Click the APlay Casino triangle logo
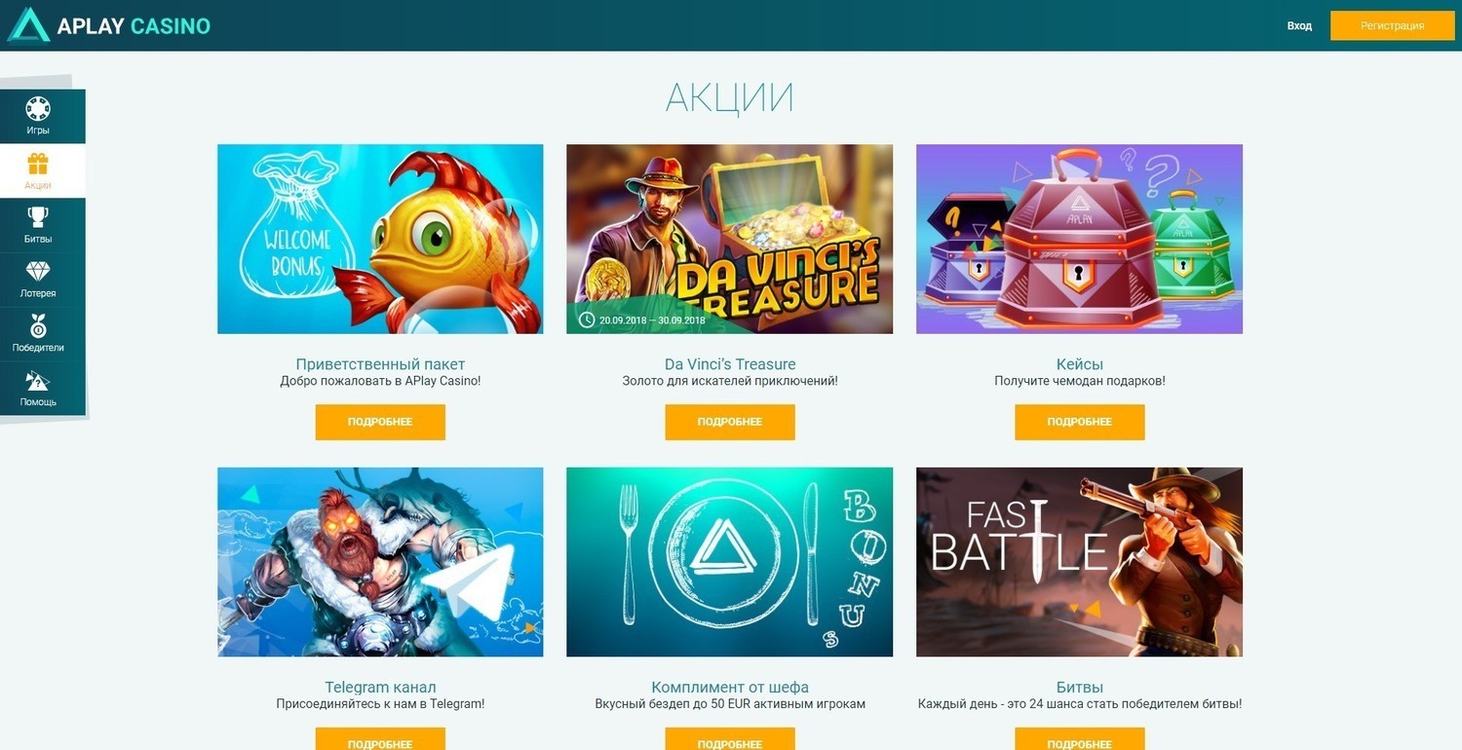 click(x=28, y=24)
